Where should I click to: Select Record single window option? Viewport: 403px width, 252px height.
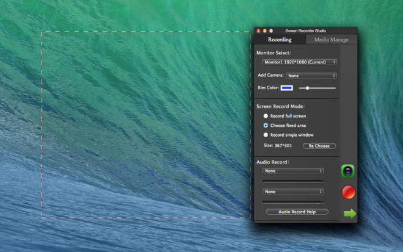pyautogui.click(x=266, y=134)
